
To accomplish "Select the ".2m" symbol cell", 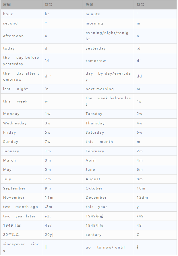I will (49, 207).
